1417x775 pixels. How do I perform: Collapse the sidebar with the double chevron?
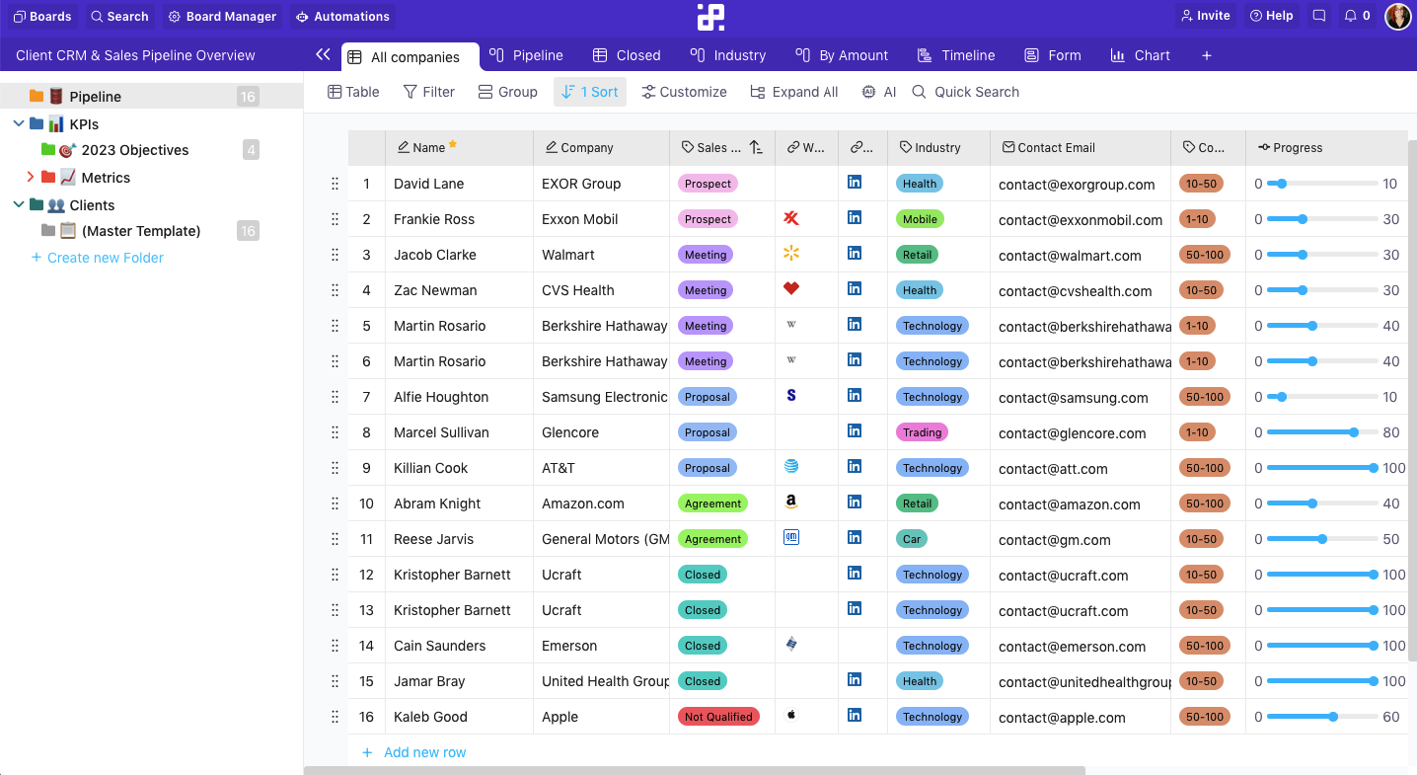pyautogui.click(x=323, y=55)
